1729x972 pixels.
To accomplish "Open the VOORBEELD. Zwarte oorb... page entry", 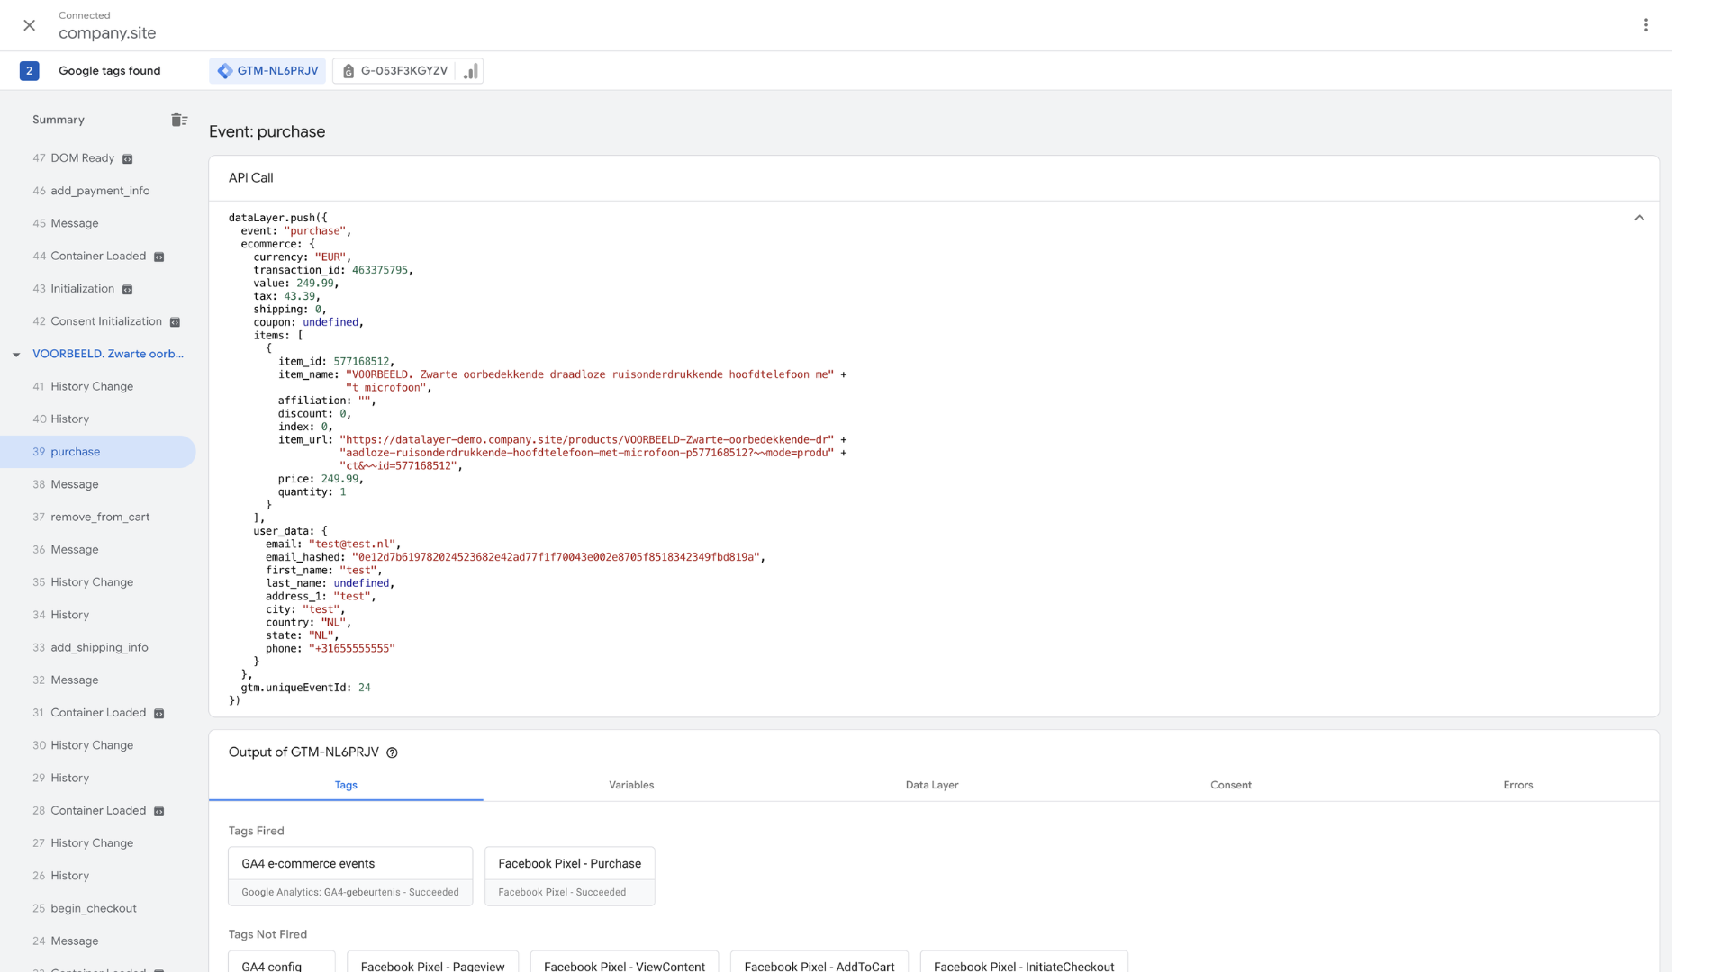I will (x=108, y=354).
